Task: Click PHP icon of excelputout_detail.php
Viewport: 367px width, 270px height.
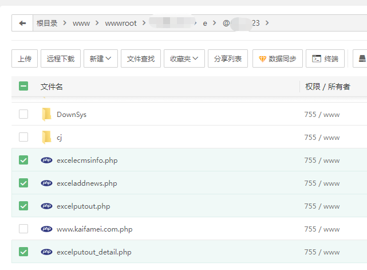Action: [47, 252]
